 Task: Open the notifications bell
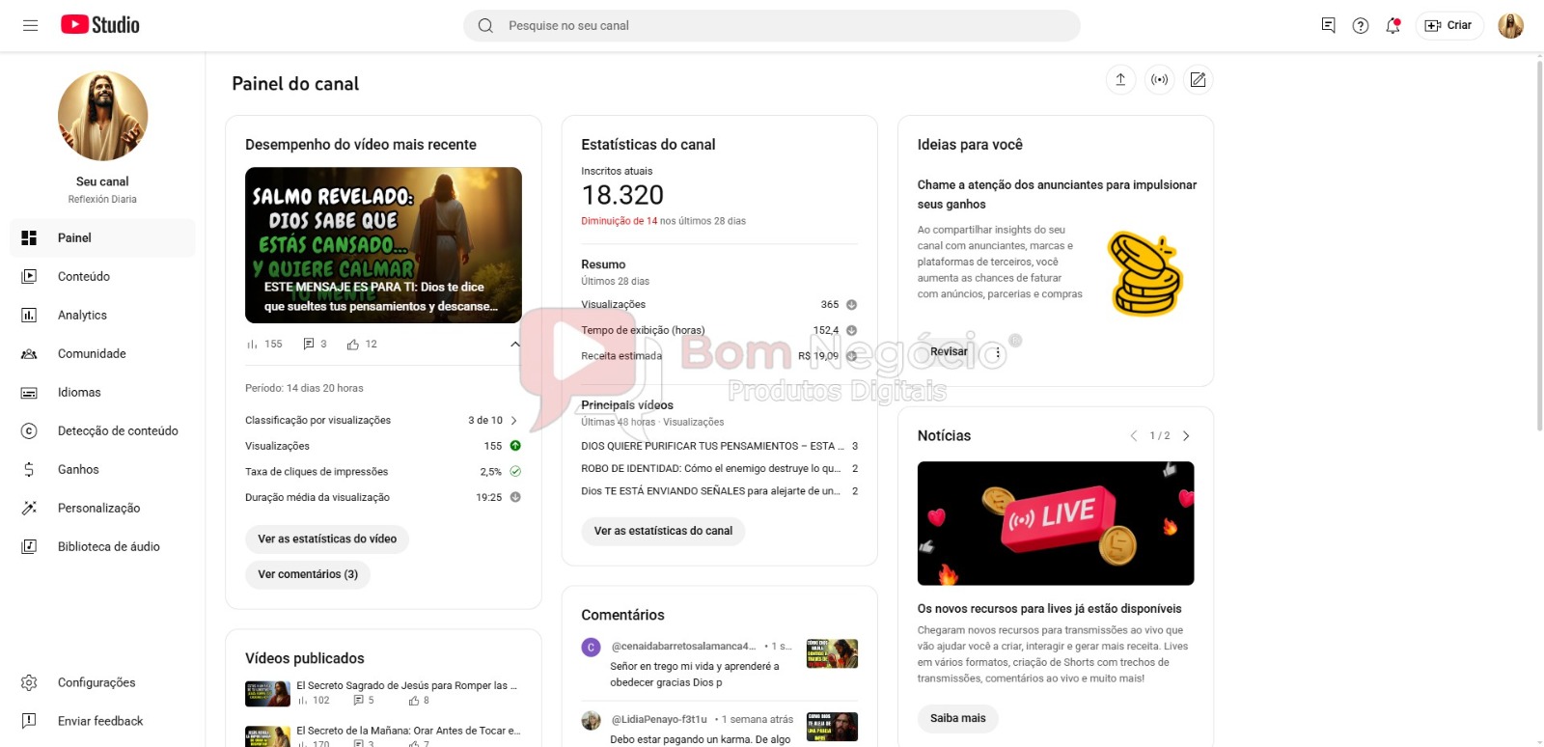coord(1392,25)
